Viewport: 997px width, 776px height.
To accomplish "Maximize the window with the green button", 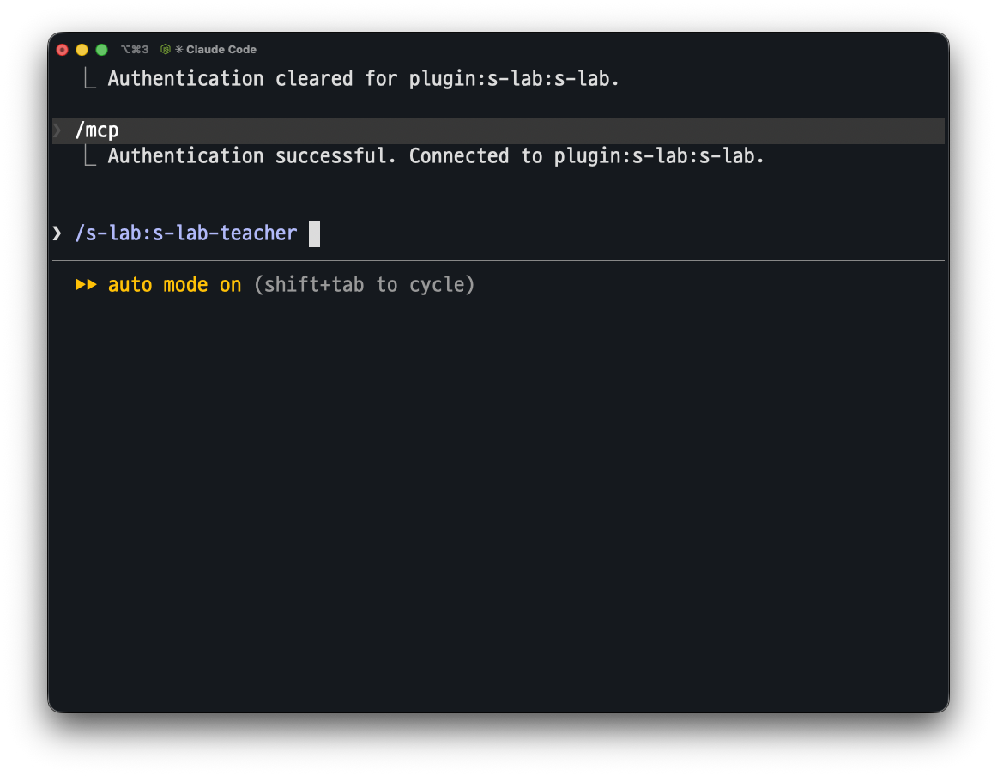I will tap(102, 50).
